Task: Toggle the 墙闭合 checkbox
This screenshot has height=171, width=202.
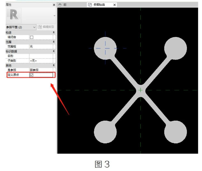Action: point(32,37)
